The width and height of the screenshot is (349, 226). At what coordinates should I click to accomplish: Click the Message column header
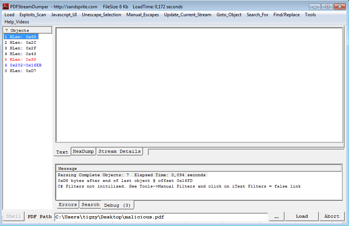[199, 169]
